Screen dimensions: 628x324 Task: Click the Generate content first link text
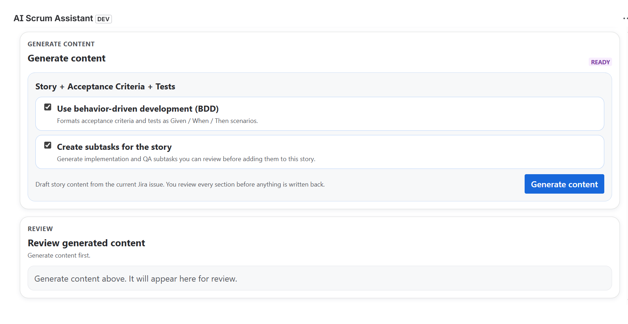[59, 255]
